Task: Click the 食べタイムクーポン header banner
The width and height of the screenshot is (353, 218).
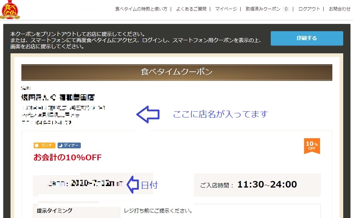Action: coord(177,72)
